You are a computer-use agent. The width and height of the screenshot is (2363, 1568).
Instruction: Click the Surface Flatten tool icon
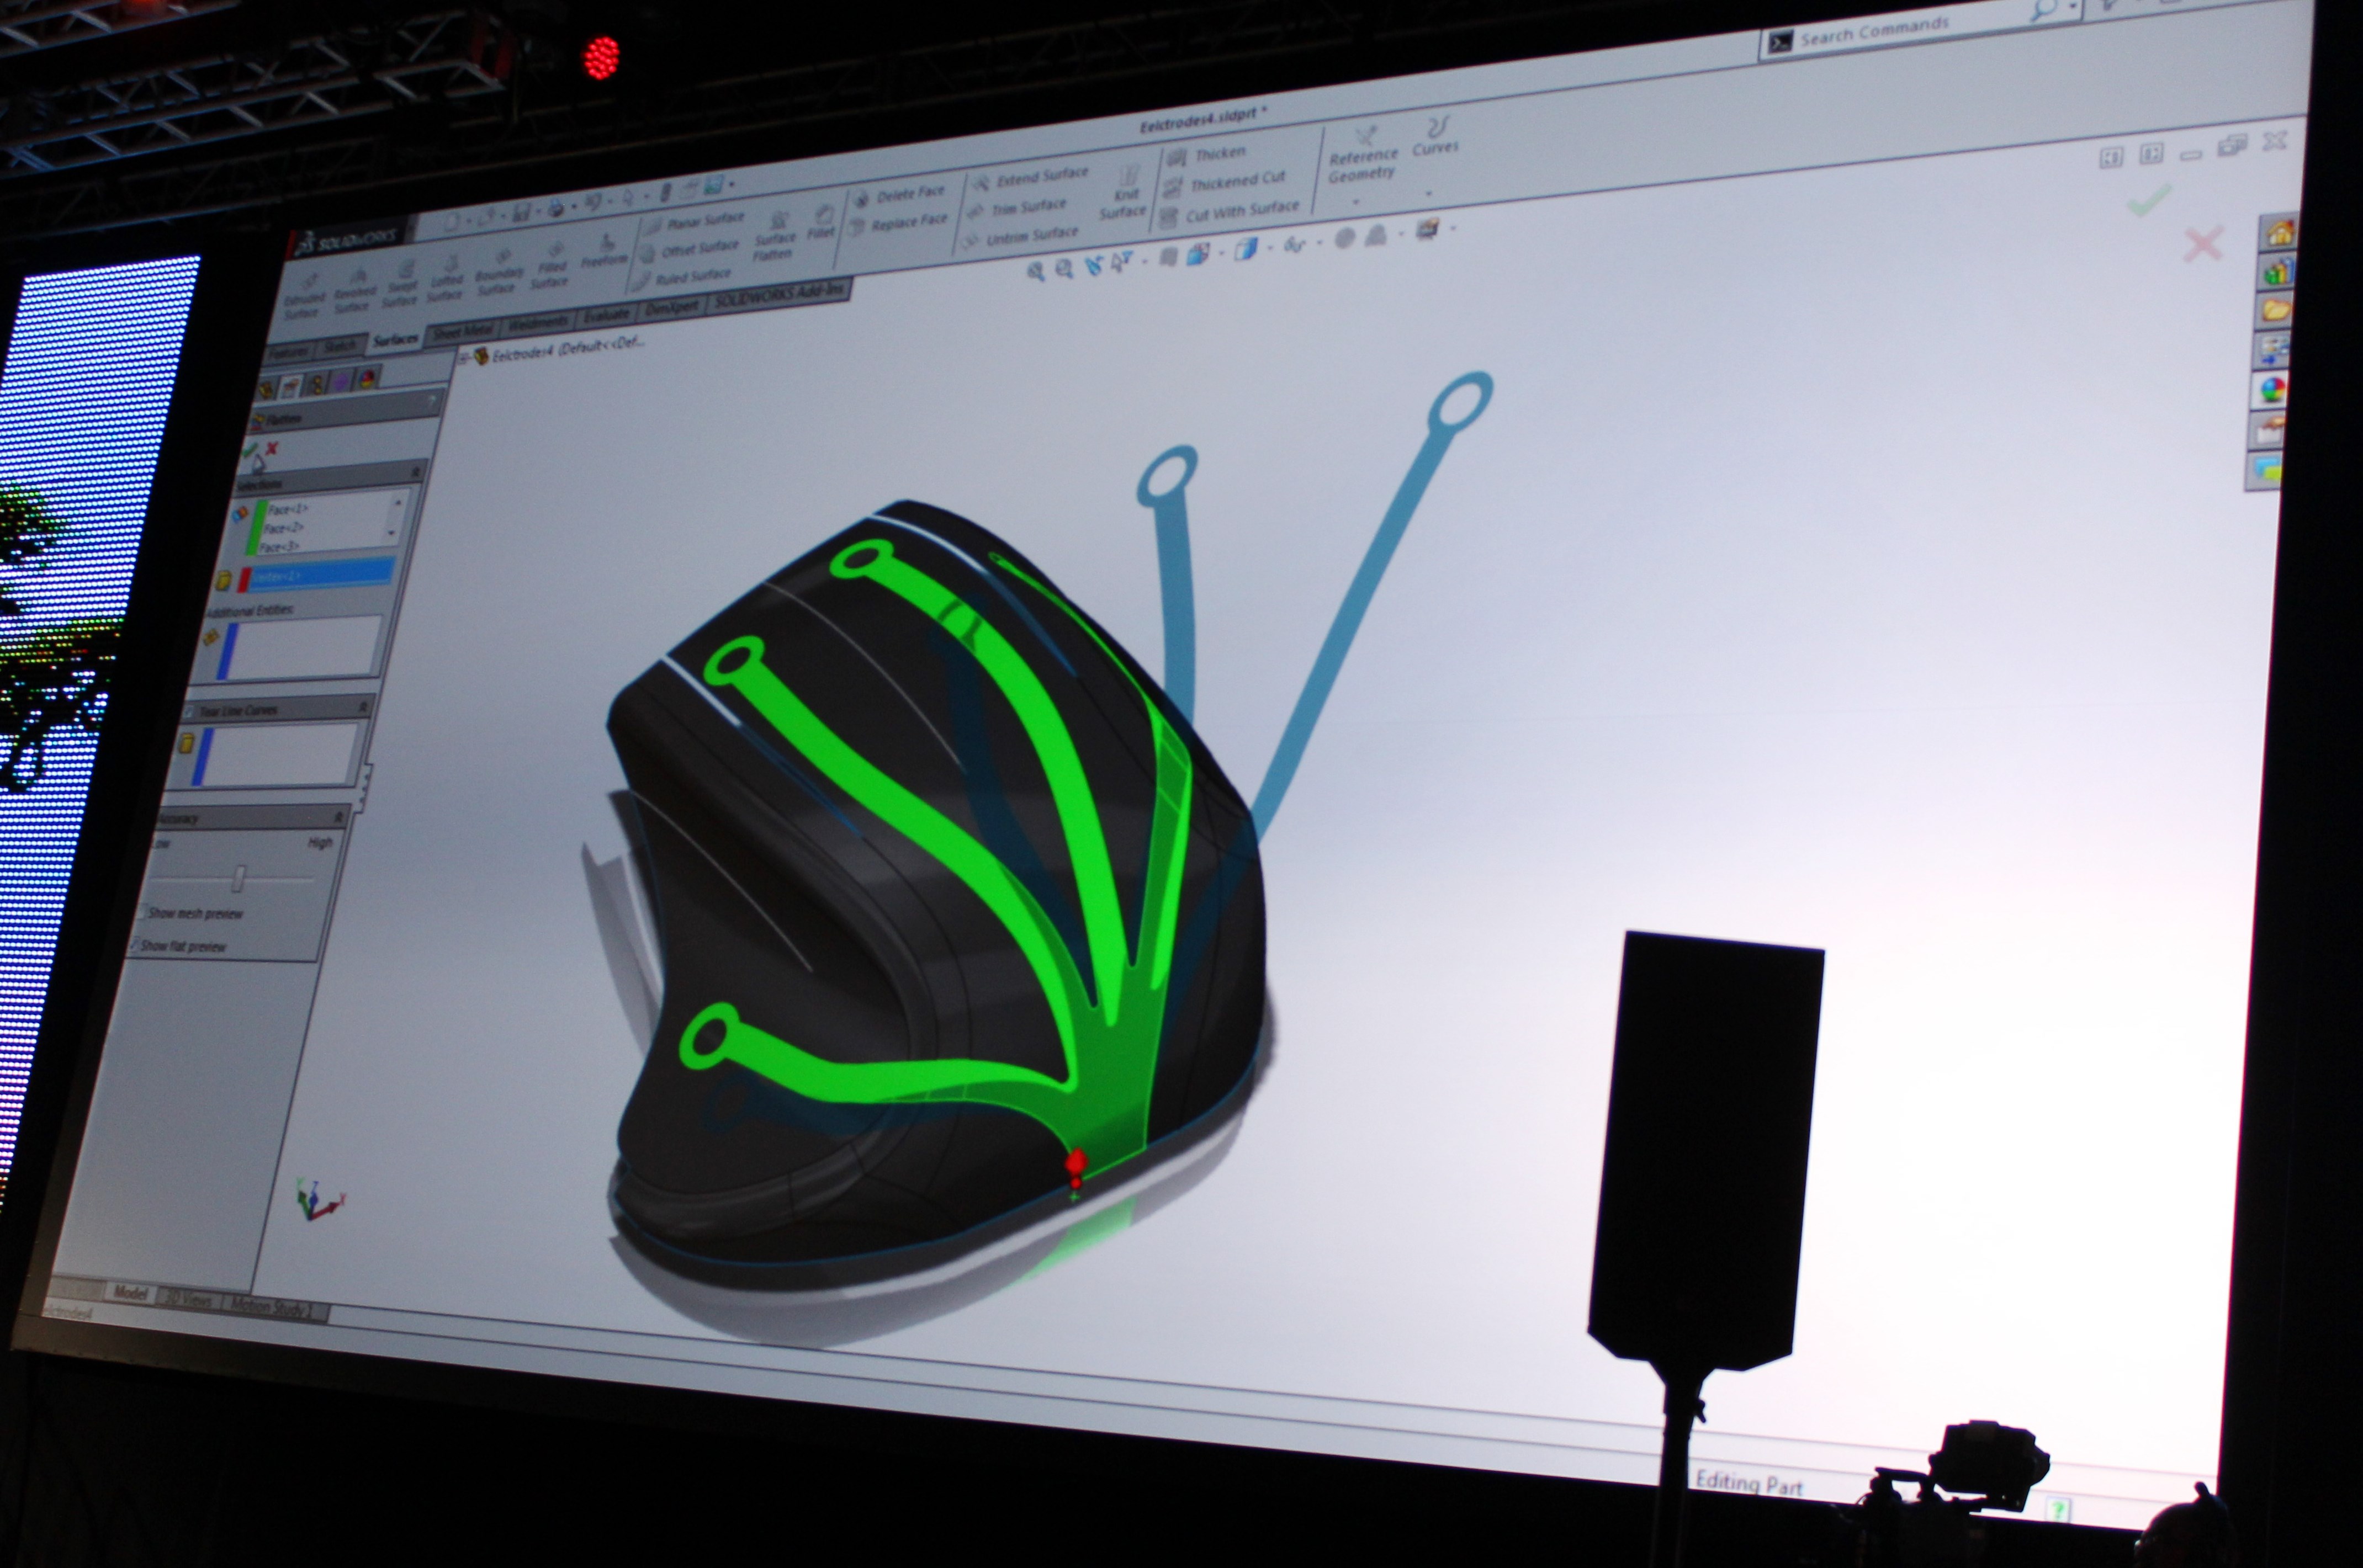(x=777, y=222)
